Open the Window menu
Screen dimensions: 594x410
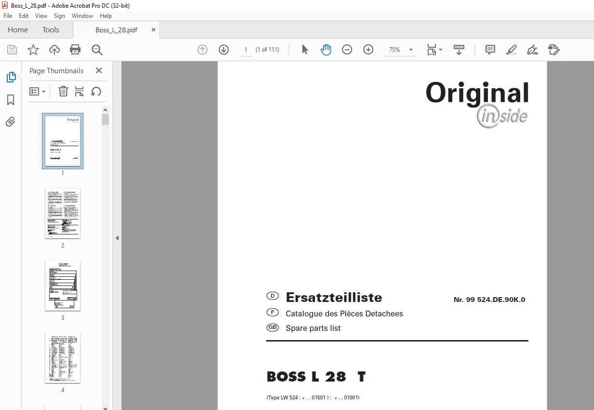pos(82,16)
